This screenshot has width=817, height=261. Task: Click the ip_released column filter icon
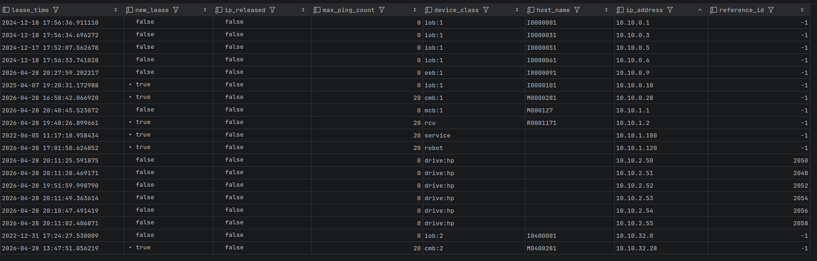pos(272,10)
